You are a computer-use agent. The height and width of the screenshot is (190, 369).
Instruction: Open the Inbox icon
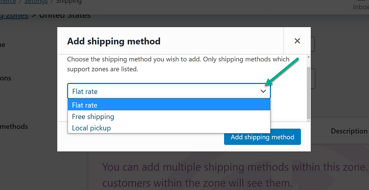point(360,5)
